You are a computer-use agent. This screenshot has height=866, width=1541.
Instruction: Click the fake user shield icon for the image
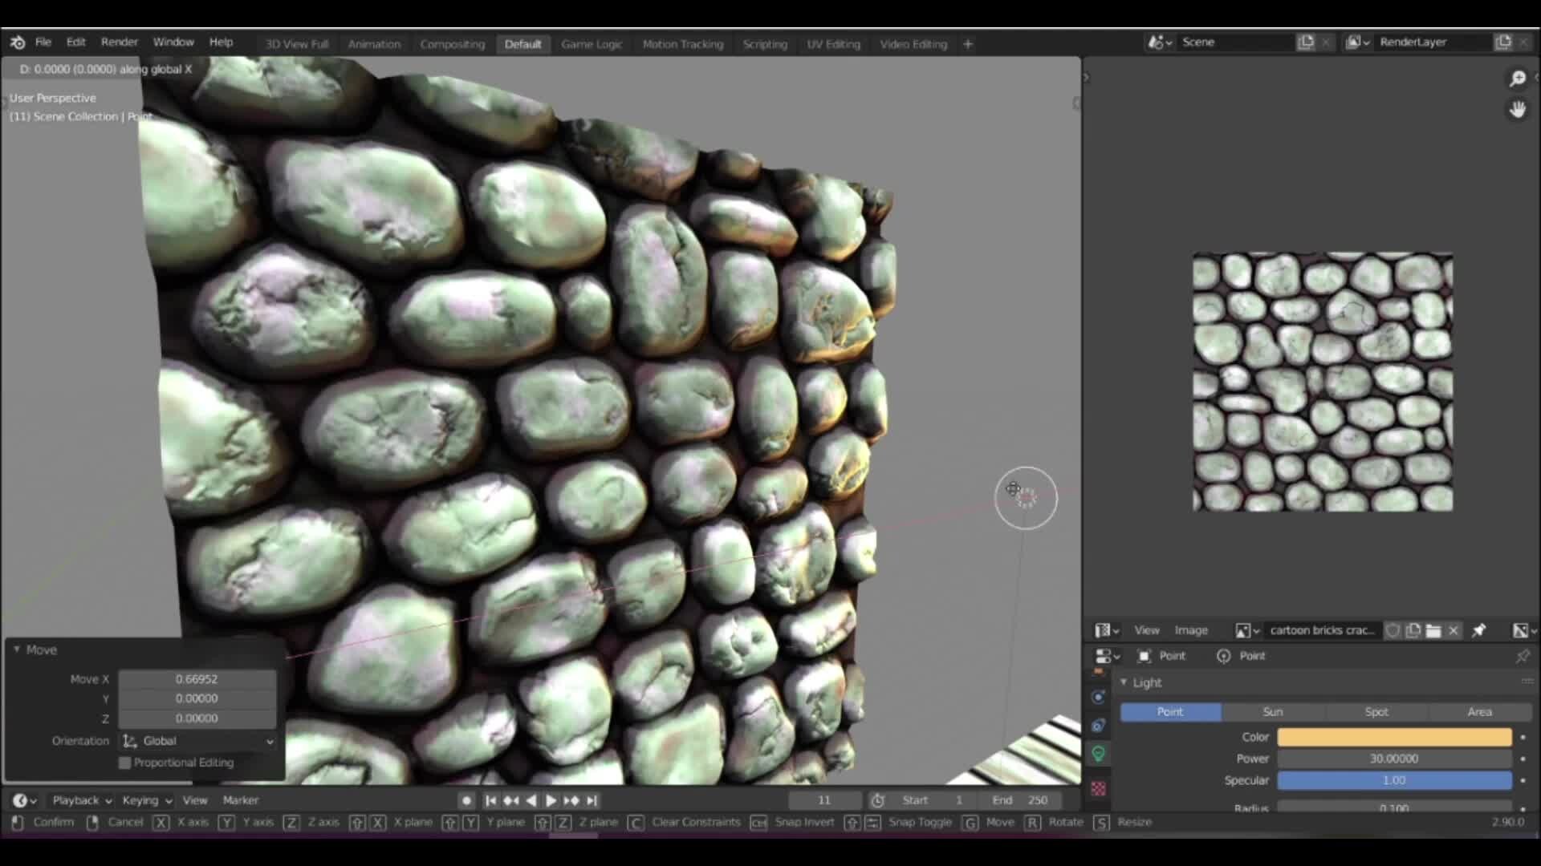[1391, 631]
